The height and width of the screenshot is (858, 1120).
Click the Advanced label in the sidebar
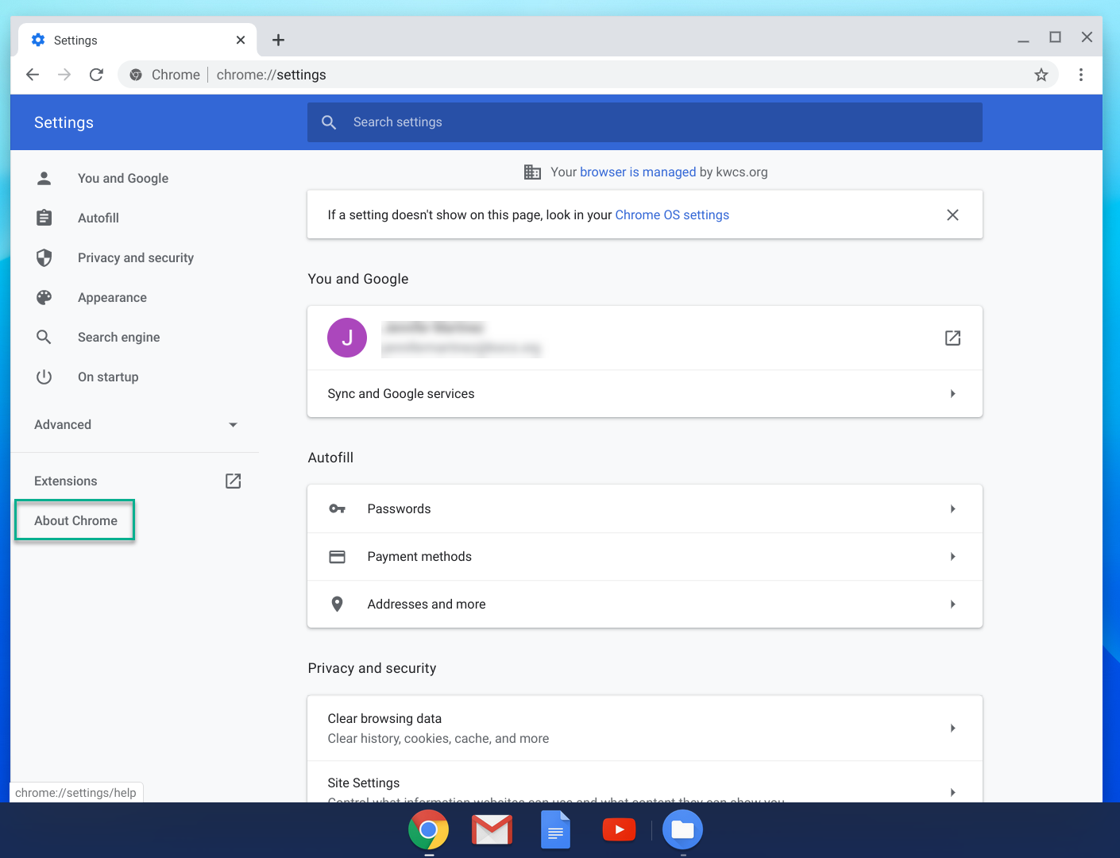point(63,424)
